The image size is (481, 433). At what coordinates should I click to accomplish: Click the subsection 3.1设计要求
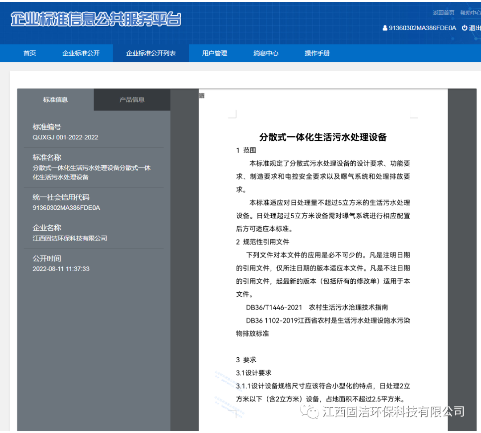tap(254, 373)
